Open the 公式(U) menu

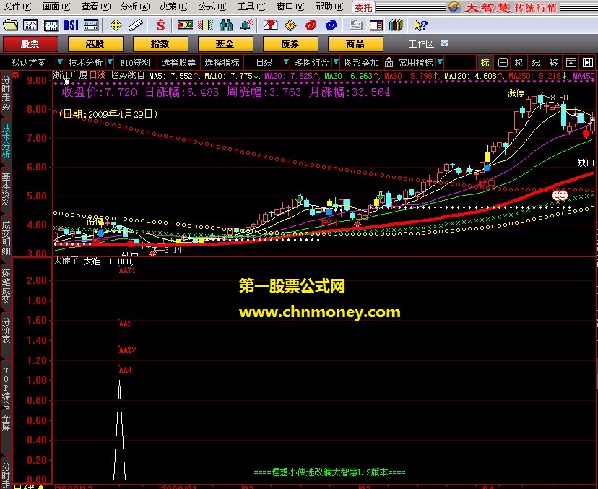pos(213,7)
